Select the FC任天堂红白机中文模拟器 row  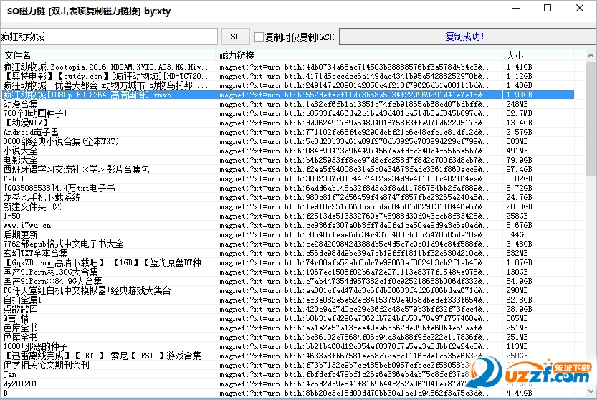(x=287, y=290)
